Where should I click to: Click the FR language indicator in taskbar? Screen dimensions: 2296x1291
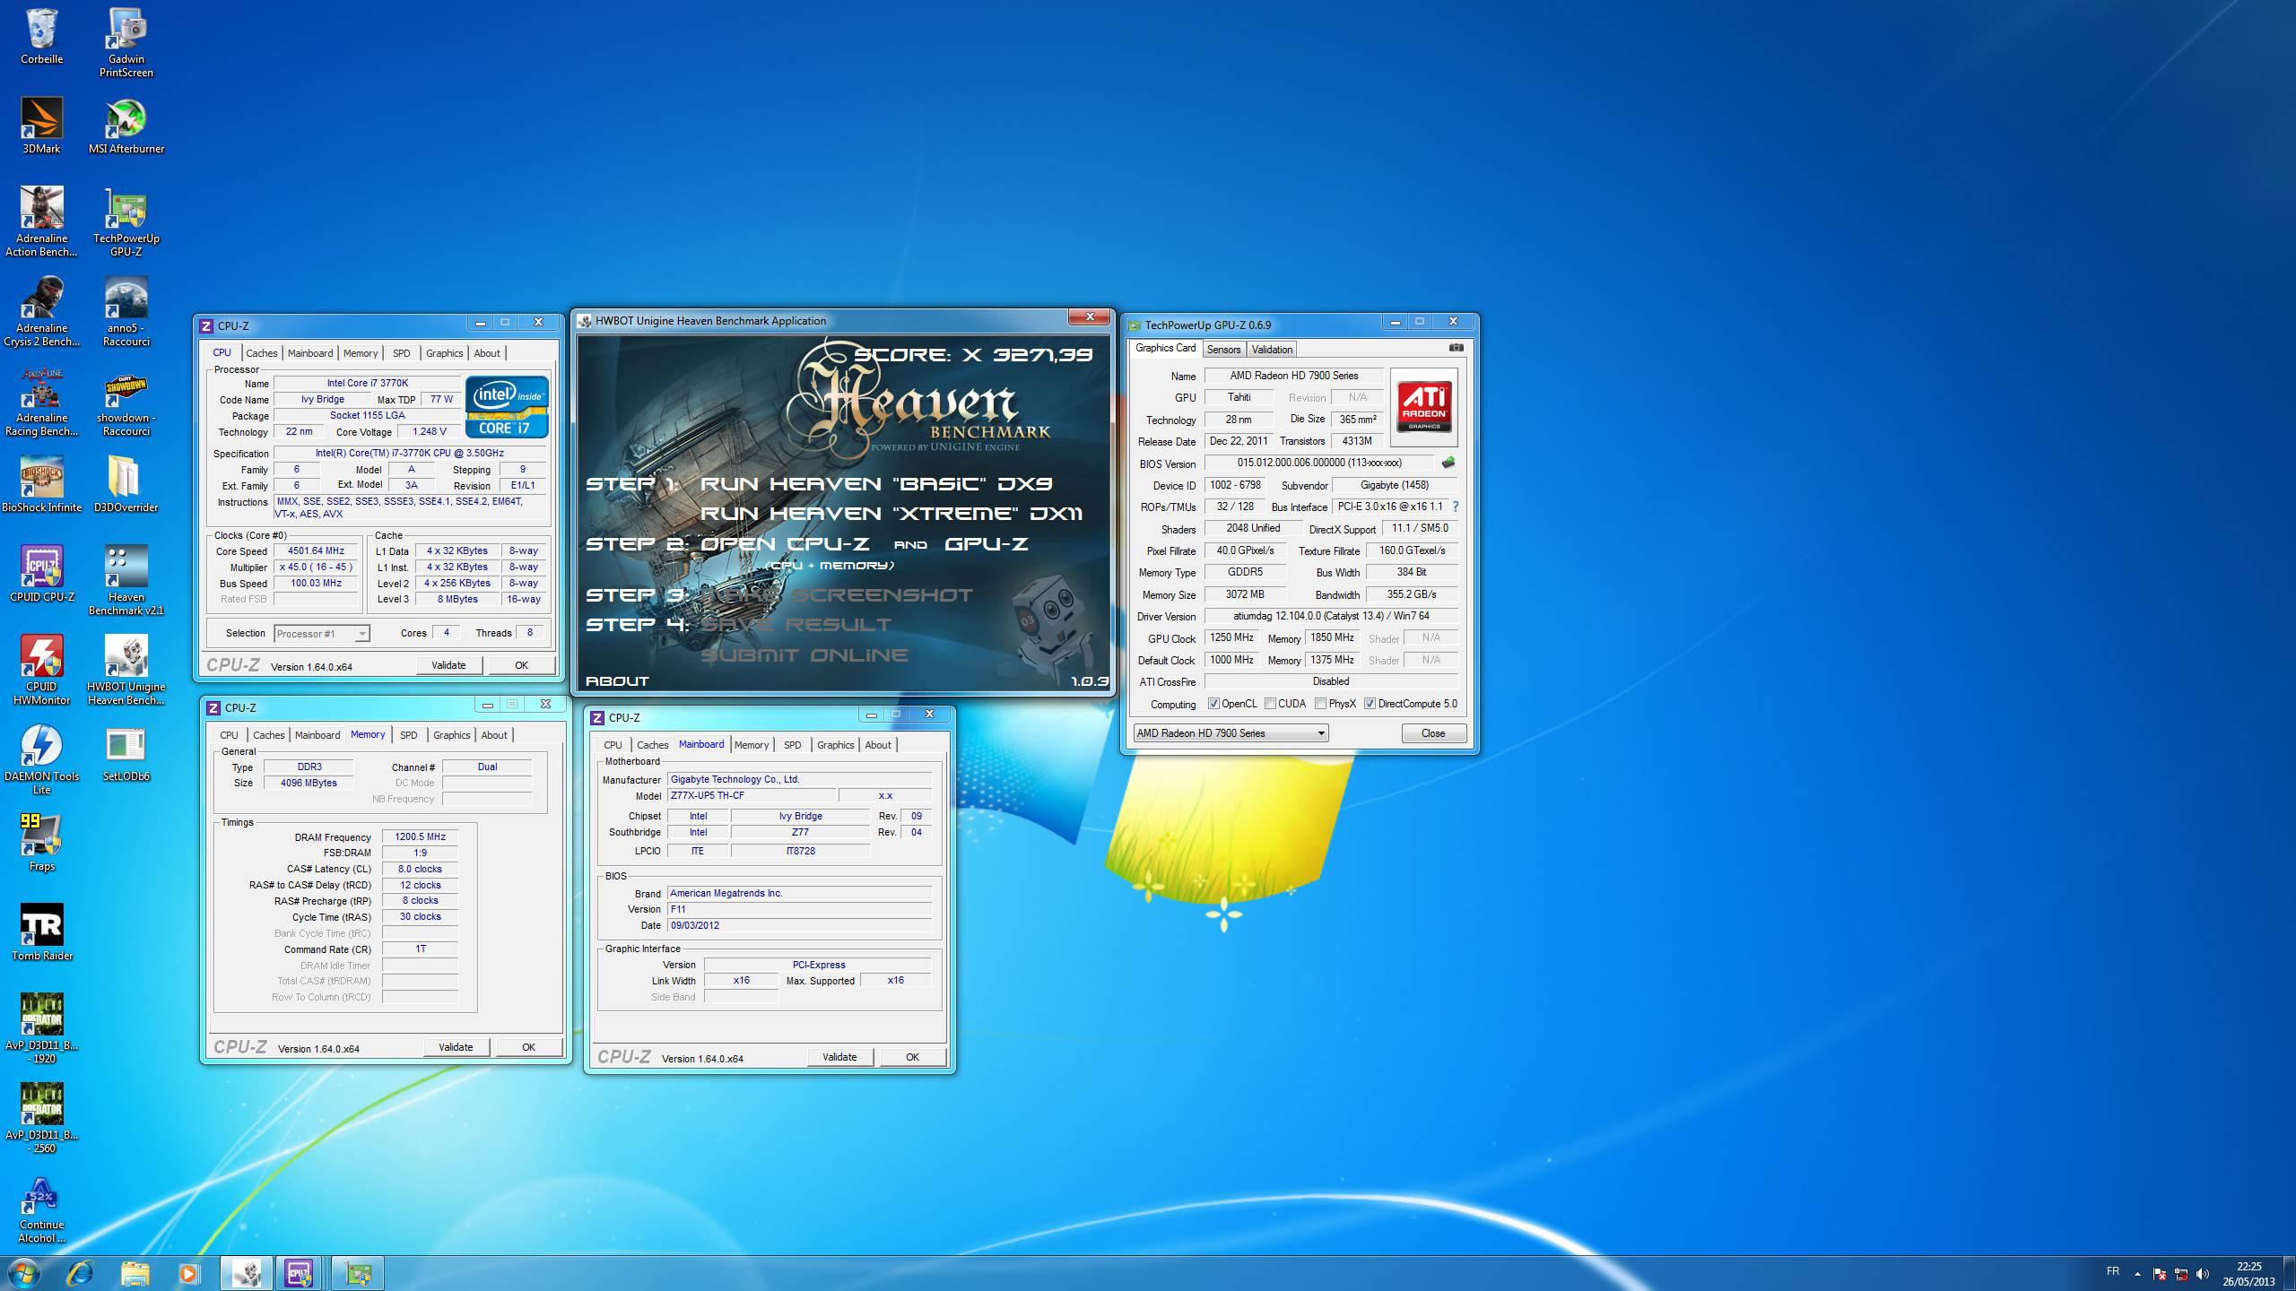click(x=2113, y=1271)
